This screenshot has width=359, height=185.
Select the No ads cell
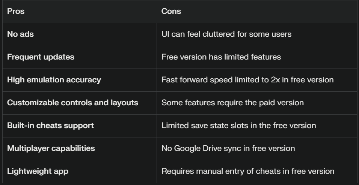pyautogui.click(x=80, y=34)
